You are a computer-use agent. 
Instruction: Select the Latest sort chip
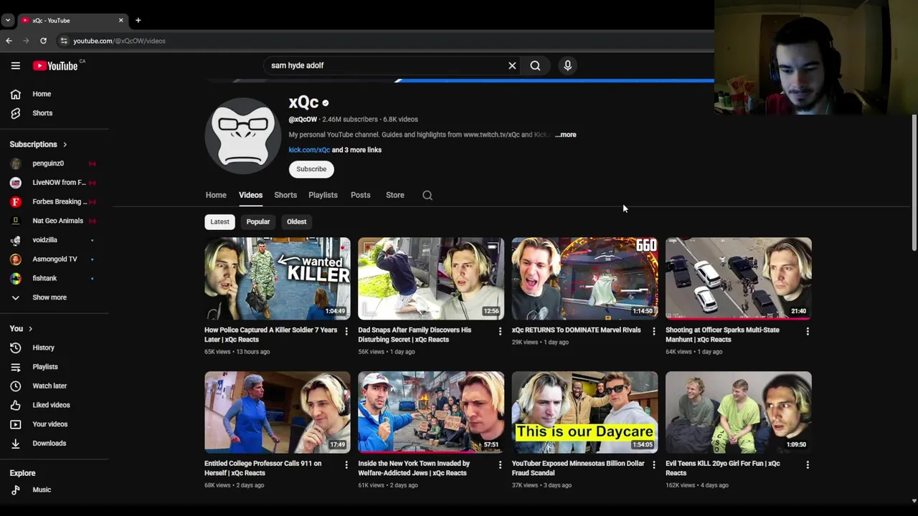(x=219, y=221)
